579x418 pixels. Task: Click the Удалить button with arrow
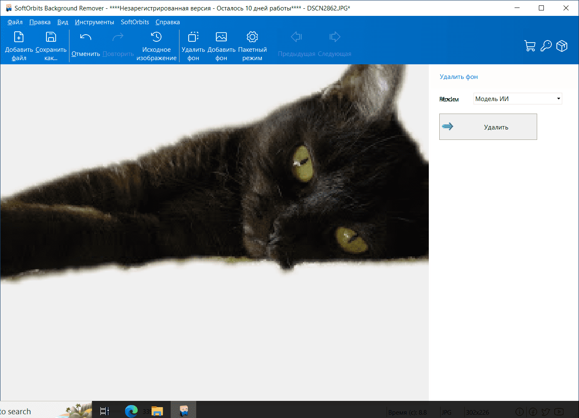[x=488, y=127]
